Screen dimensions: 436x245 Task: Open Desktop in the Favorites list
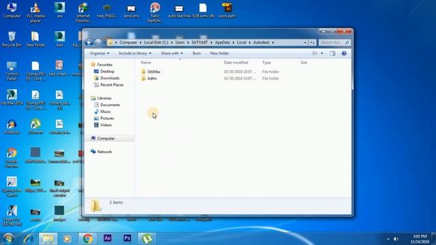click(107, 71)
